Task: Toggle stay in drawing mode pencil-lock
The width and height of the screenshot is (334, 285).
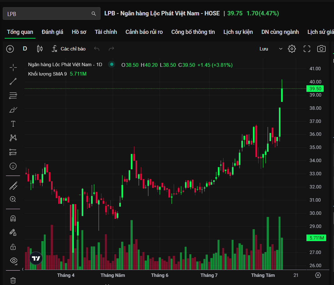Action: click(13, 232)
